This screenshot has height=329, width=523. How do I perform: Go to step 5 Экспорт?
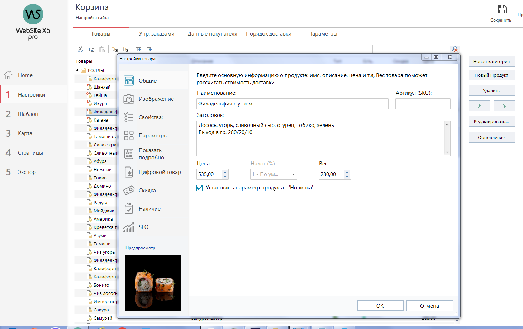click(x=34, y=172)
